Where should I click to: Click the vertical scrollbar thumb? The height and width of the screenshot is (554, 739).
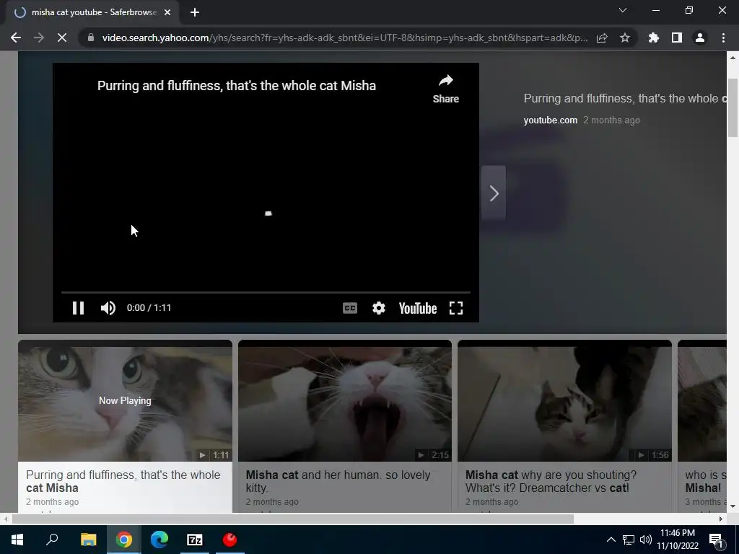pyautogui.click(x=733, y=107)
